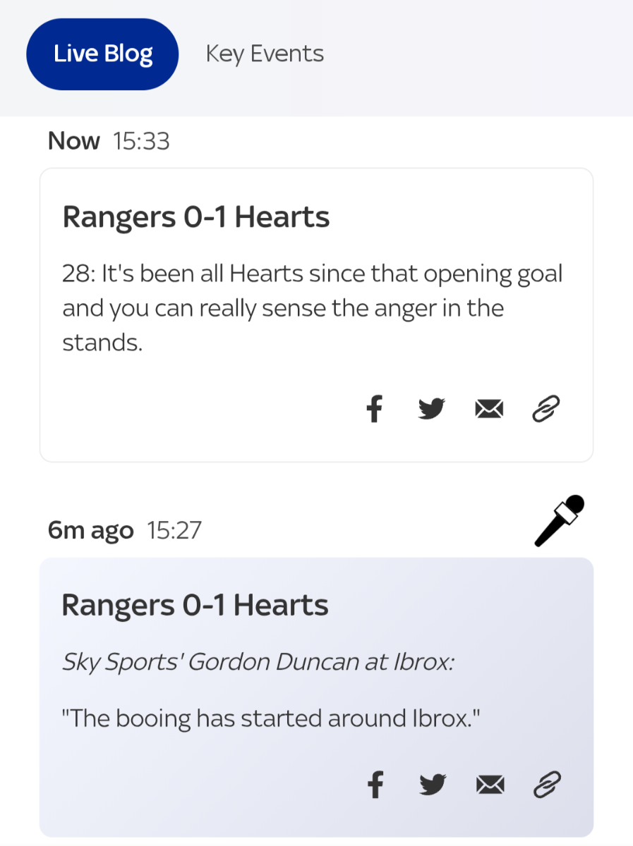Select the 6m ago 15:27 timestamp
633x846 pixels.
pos(125,530)
